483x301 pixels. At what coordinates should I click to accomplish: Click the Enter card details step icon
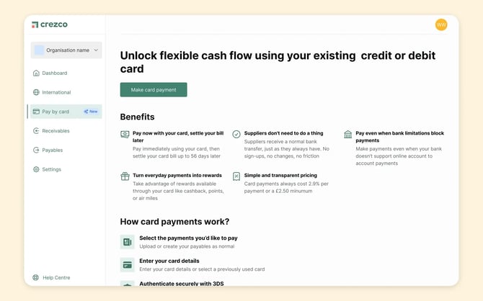[x=127, y=265]
